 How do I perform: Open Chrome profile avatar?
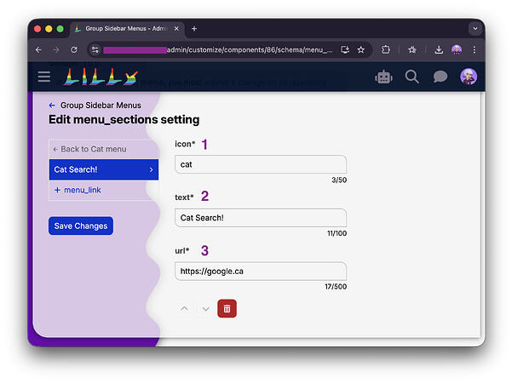click(457, 49)
